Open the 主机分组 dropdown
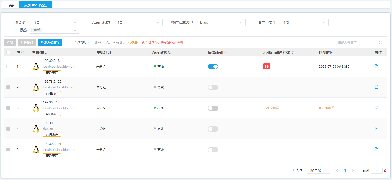This screenshot has height=180, width=392. [55, 23]
